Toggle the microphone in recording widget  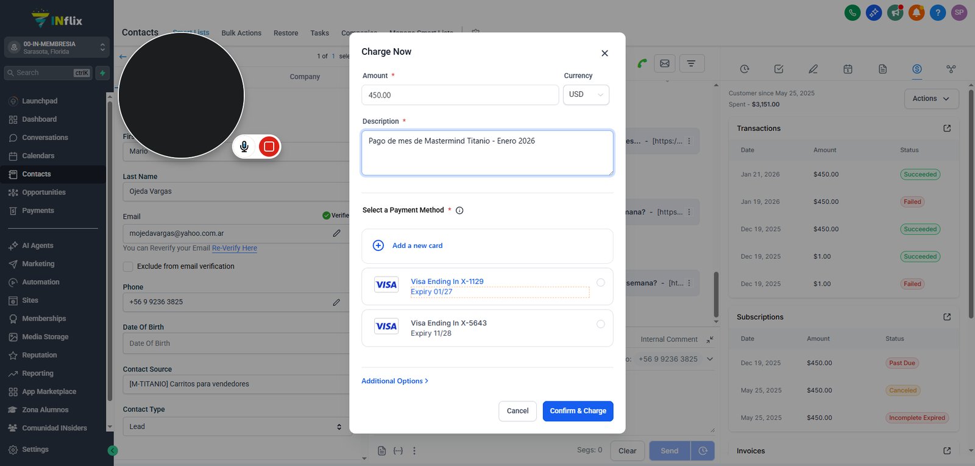tap(244, 146)
